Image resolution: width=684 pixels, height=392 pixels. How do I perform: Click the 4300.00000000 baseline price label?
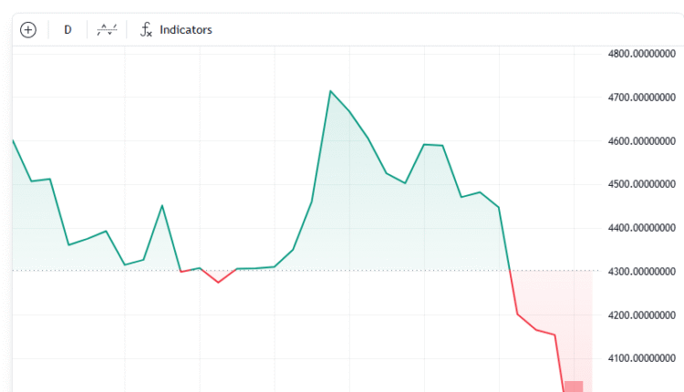click(x=639, y=272)
